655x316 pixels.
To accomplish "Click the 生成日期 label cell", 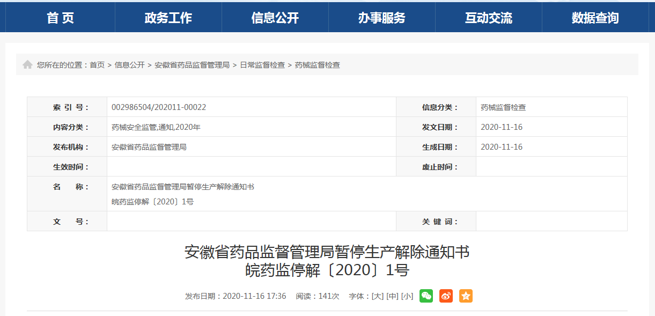I will click(x=436, y=147).
